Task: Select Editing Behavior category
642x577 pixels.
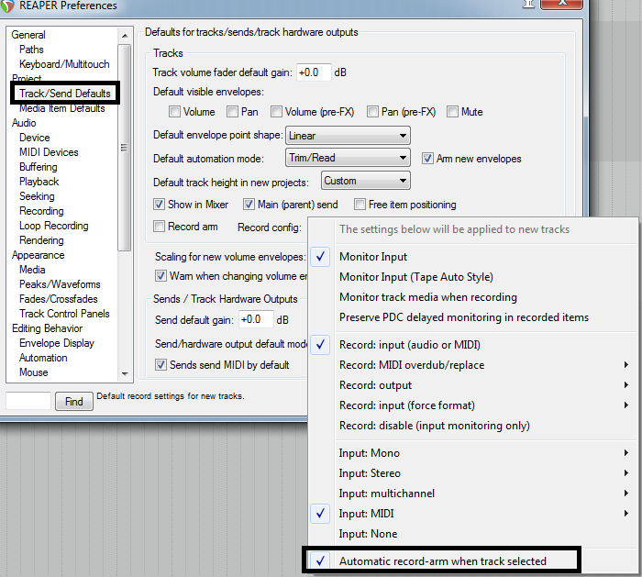Action: point(47,328)
